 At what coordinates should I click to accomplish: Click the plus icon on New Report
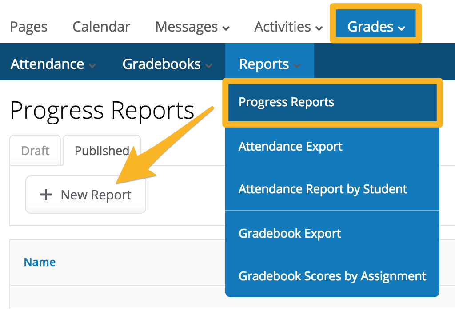coord(46,194)
